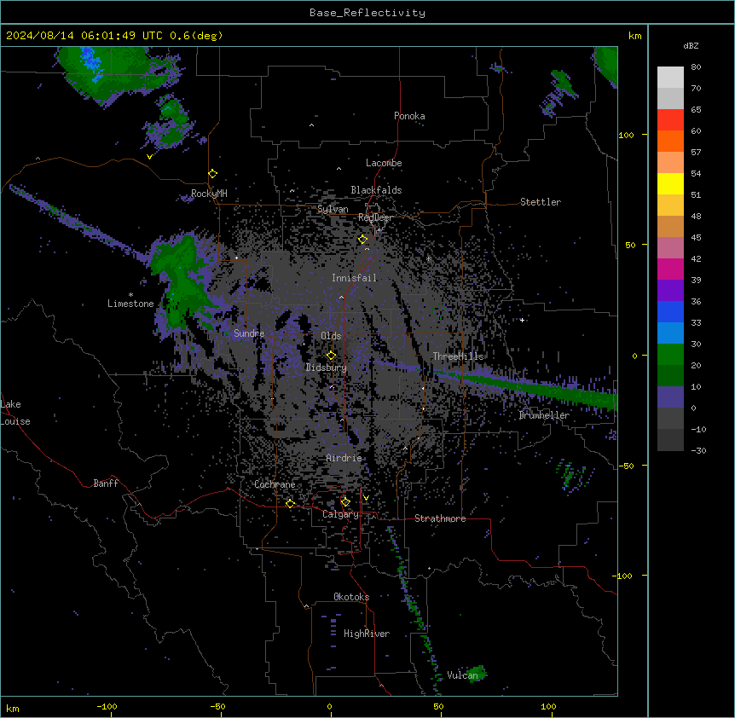Click the green echo over Vulcan

tap(477, 673)
